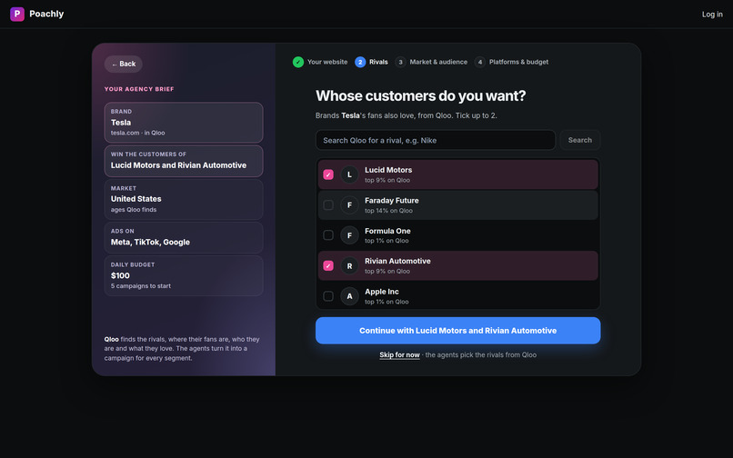The height and width of the screenshot is (458, 733).
Task: Tick the Faraday Future checkbox
Action: pos(328,204)
